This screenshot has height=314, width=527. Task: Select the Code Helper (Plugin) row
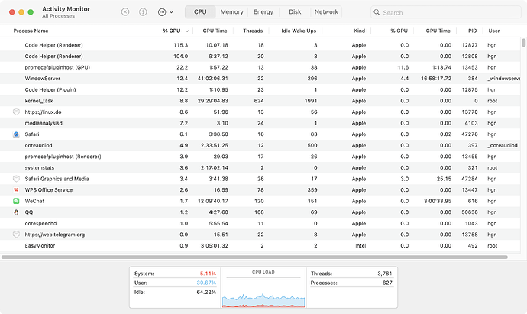260,89
